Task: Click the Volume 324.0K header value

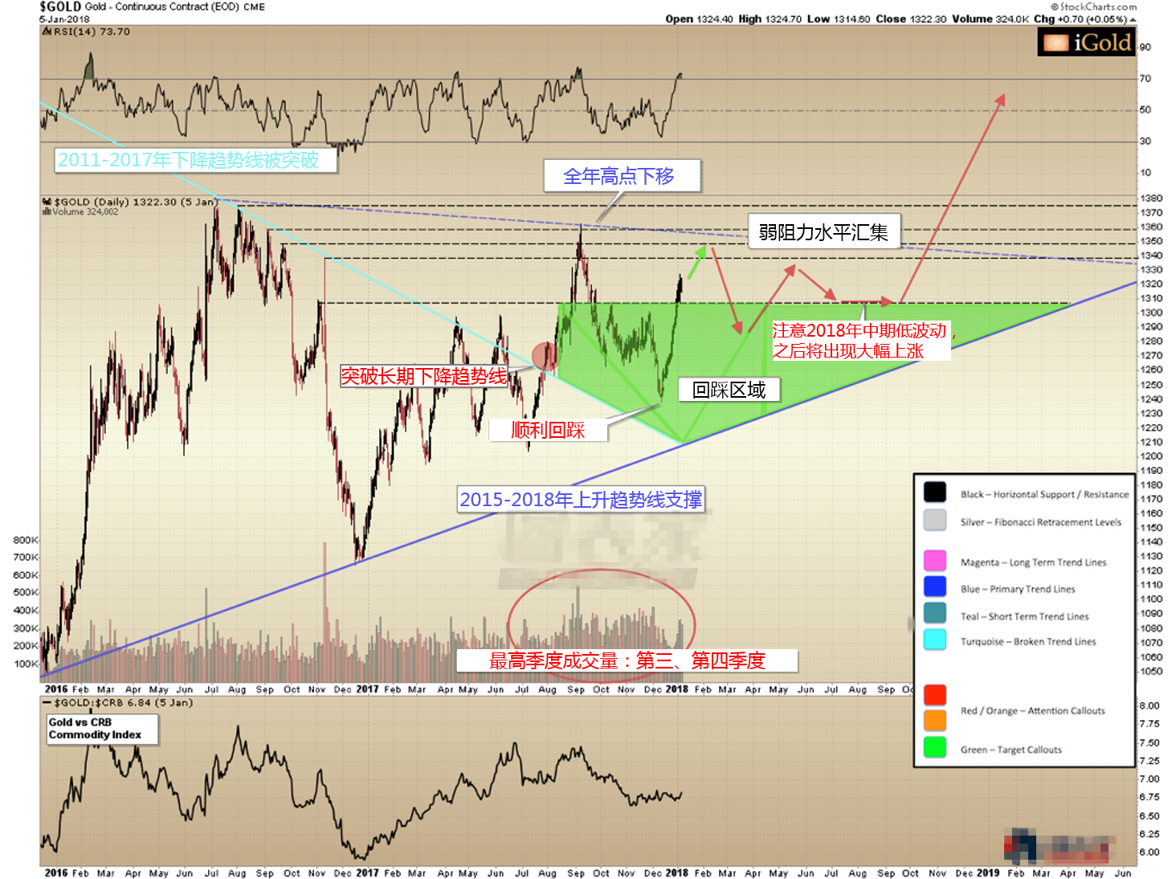Action: click(x=991, y=19)
